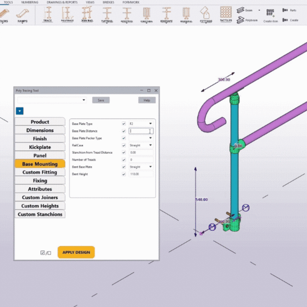Click the 540.00 dimension label in model
This screenshot has width=307, height=307.
202,200
